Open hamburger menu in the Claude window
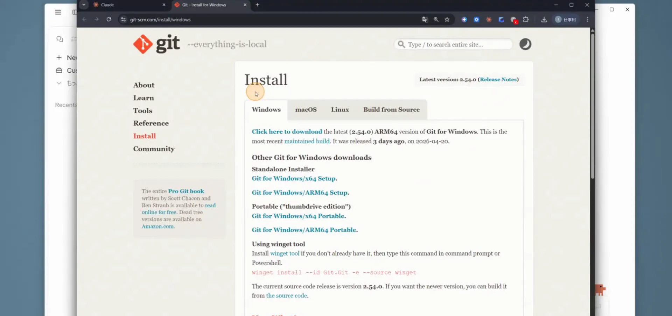Viewport: 672px width, 316px height. point(58,12)
